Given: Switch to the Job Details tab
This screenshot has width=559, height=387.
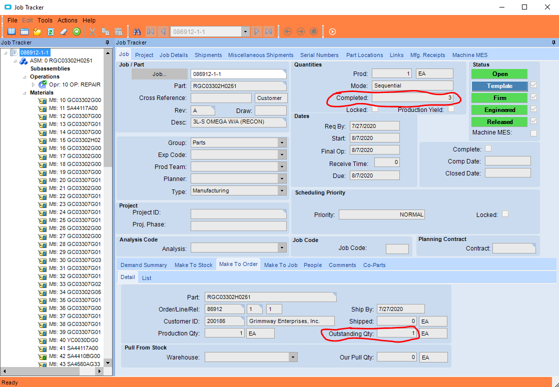Looking at the screenshot, I should point(174,55).
